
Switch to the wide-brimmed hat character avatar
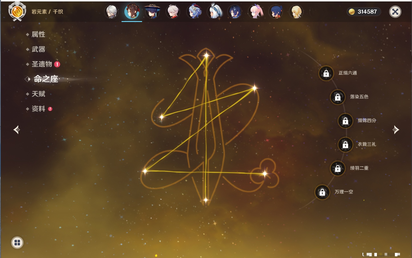[152, 12]
